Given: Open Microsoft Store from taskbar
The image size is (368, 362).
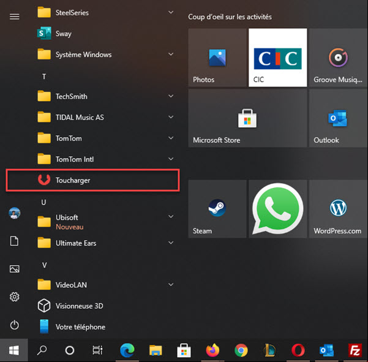Looking at the screenshot, I should (x=184, y=350).
